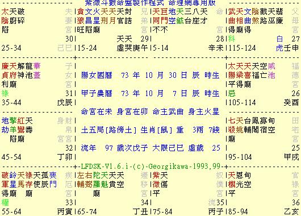Click the red 武曲 star
The height and width of the screenshot is (216, 301).
coord(232,16)
